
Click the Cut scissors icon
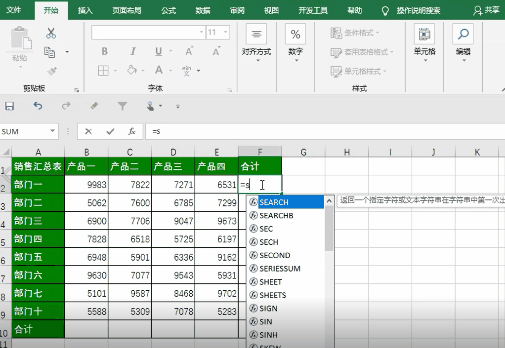[51, 33]
